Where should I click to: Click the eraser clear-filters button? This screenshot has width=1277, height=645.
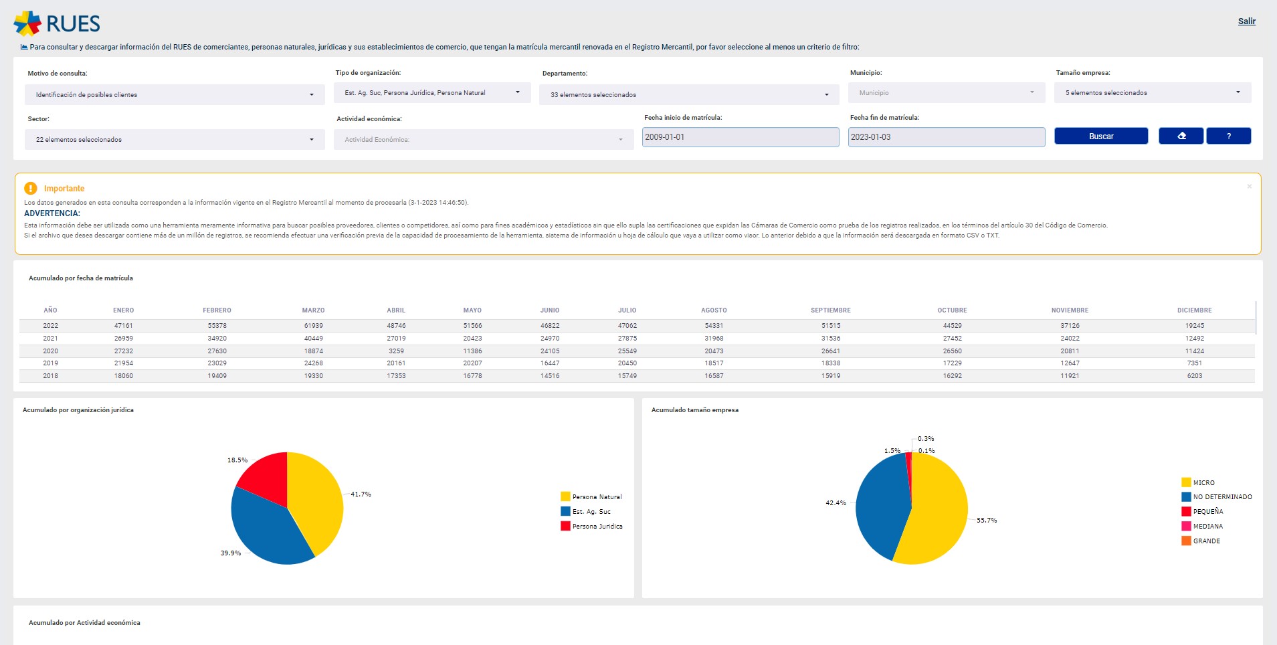pyautogui.click(x=1181, y=136)
